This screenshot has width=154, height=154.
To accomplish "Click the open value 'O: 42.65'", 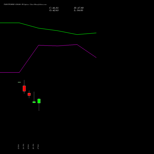I will click(x=54, y=10).
